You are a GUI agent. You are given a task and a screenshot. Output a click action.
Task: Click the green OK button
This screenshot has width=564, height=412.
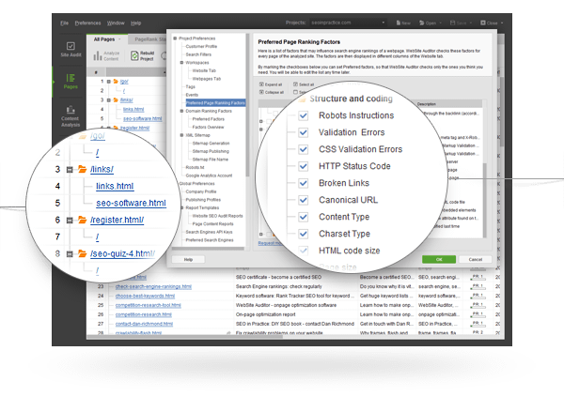pos(439,259)
